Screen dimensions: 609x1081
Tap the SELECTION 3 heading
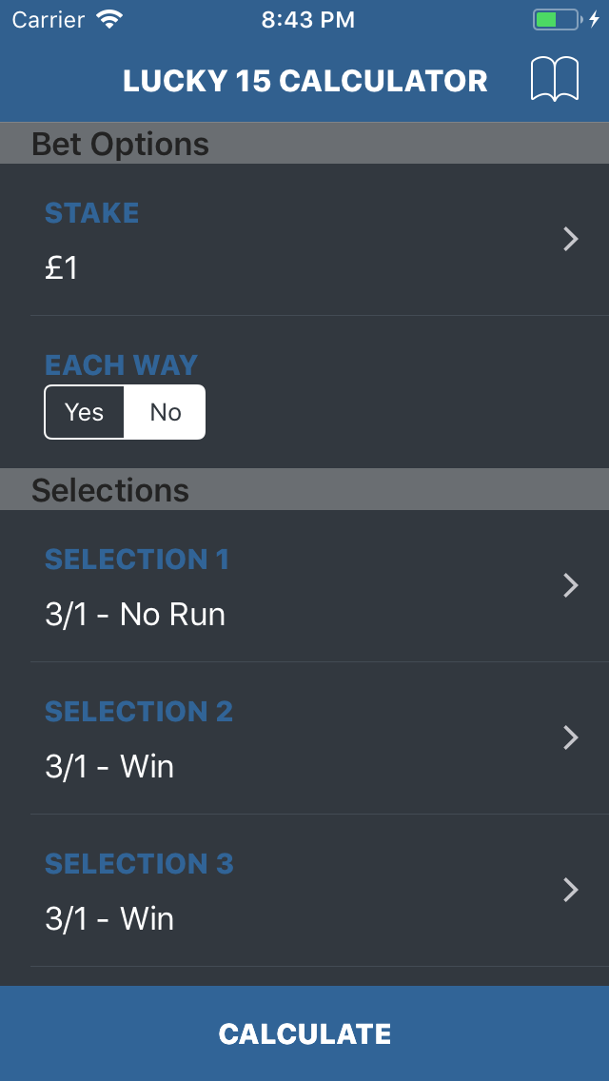[x=139, y=864]
